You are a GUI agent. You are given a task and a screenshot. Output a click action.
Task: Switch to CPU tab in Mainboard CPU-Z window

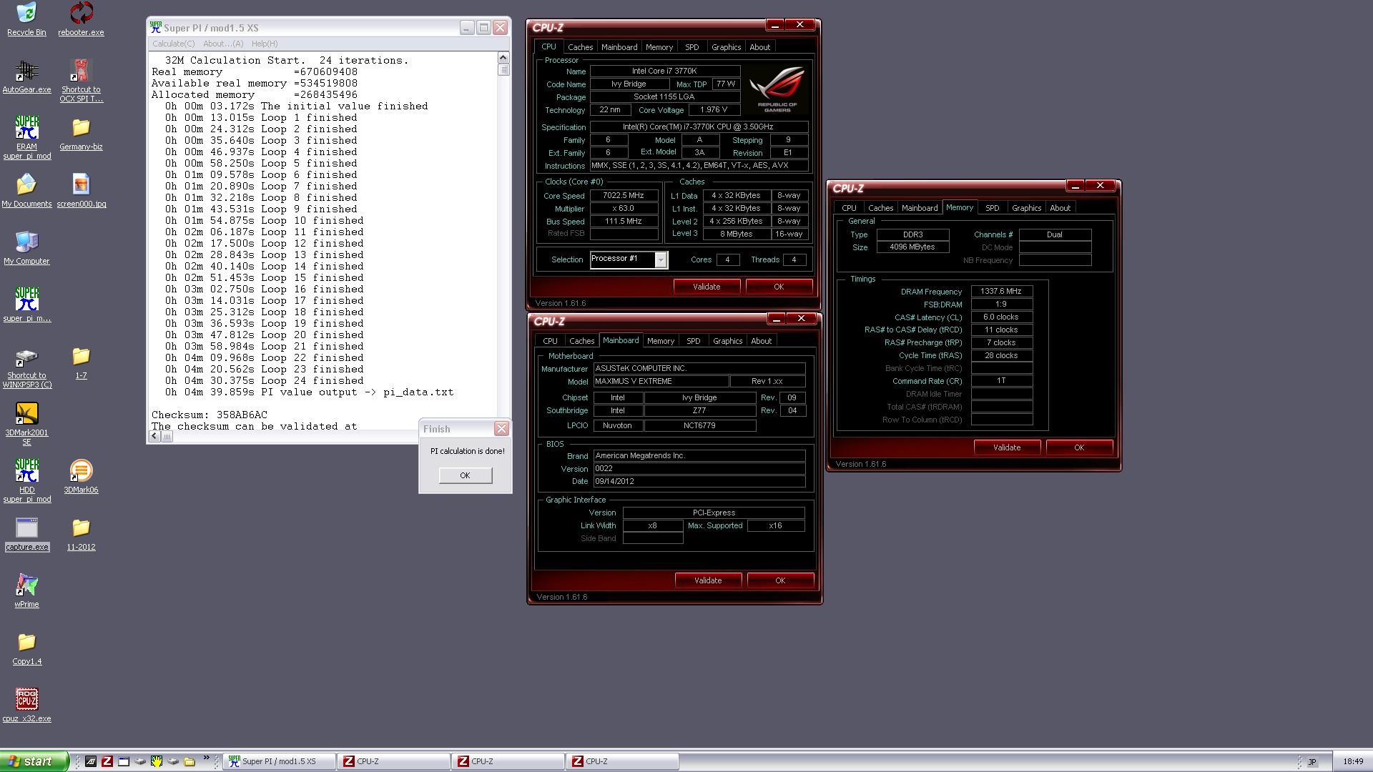point(550,341)
